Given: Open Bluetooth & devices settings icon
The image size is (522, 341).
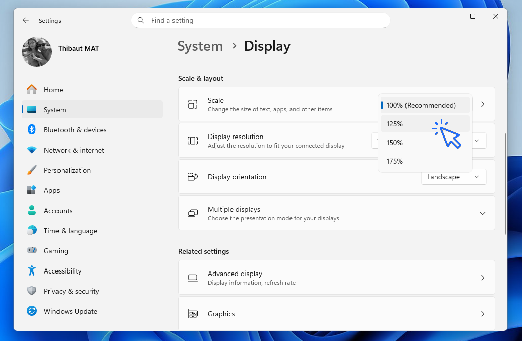Looking at the screenshot, I should pos(32,130).
